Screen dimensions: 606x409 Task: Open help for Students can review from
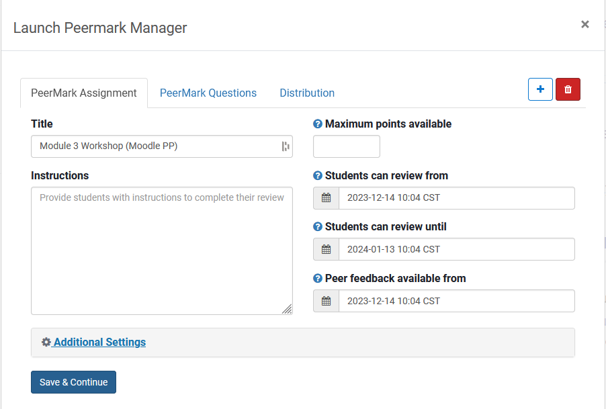(x=317, y=176)
